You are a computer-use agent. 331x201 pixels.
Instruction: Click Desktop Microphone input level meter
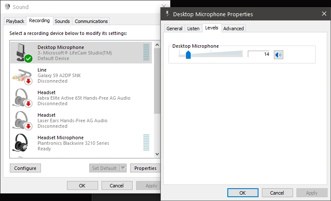(146, 52)
